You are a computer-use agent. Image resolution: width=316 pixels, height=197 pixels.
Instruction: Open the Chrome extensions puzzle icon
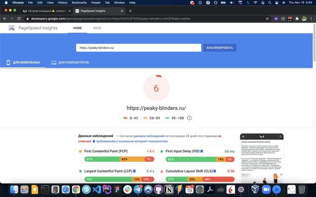297,19
